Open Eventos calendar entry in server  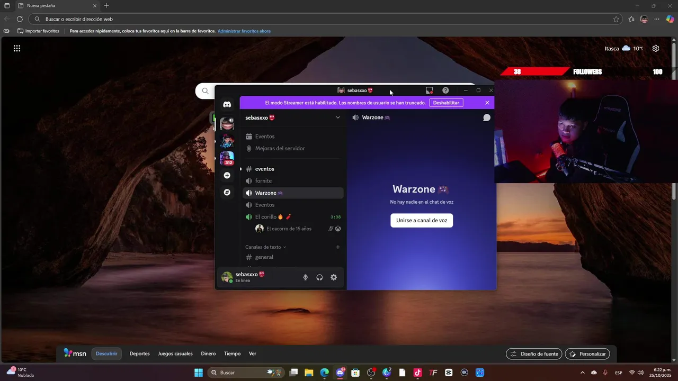pyautogui.click(x=293, y=137)
